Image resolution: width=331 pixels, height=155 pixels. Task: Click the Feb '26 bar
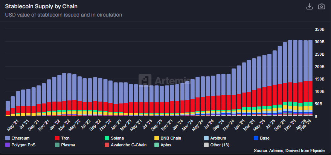click(x=310, y=79)
